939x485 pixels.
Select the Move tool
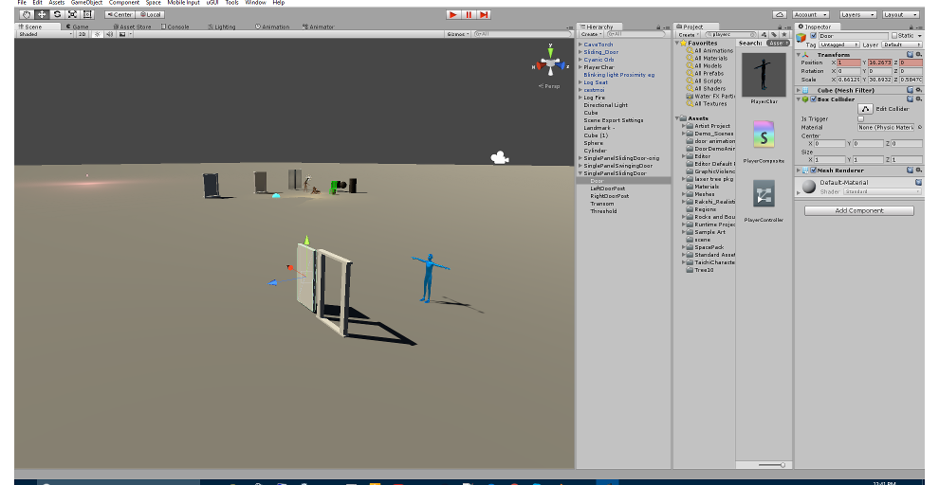click(x=42, y=14)
